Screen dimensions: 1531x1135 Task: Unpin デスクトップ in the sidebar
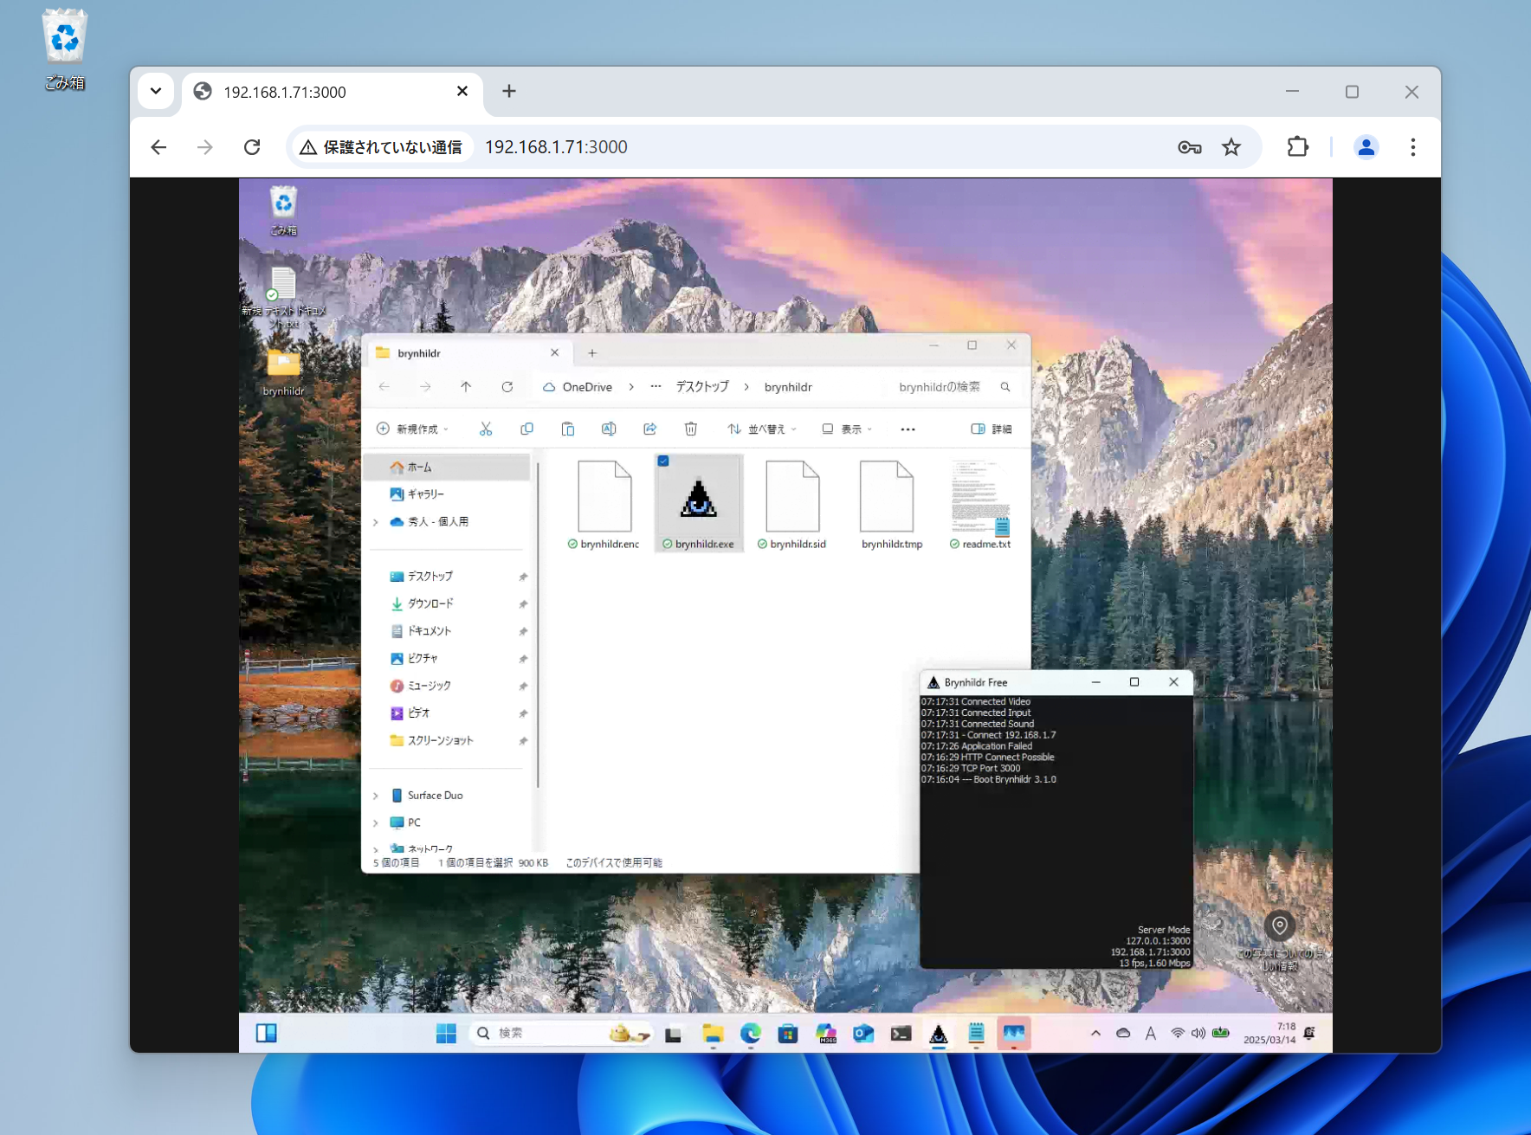pyautogui.click(x=523, y=575)
